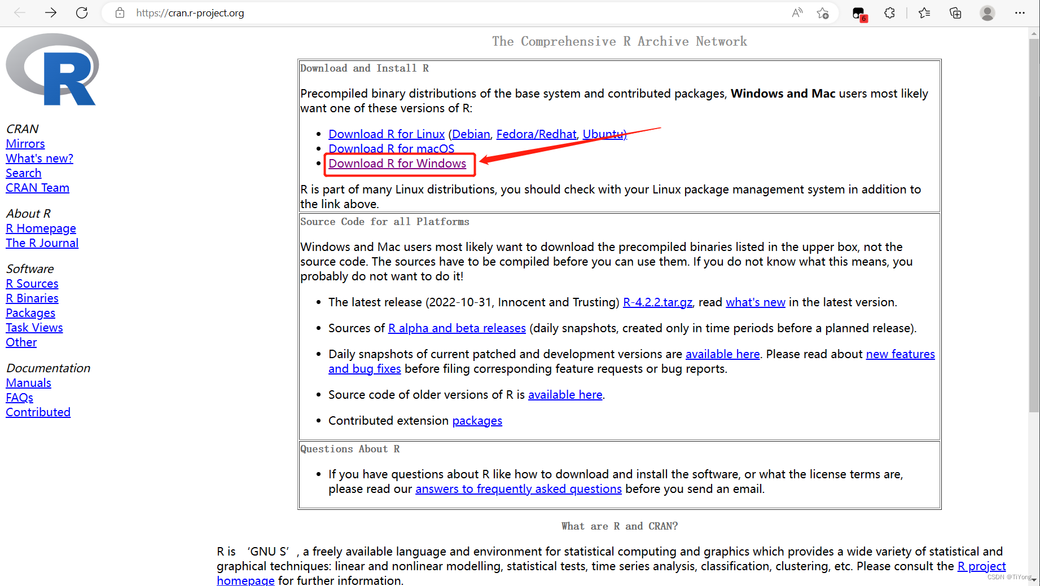Open the Contributed link
The width and height of the screenshot is (1040, 586).
point(38,412)
